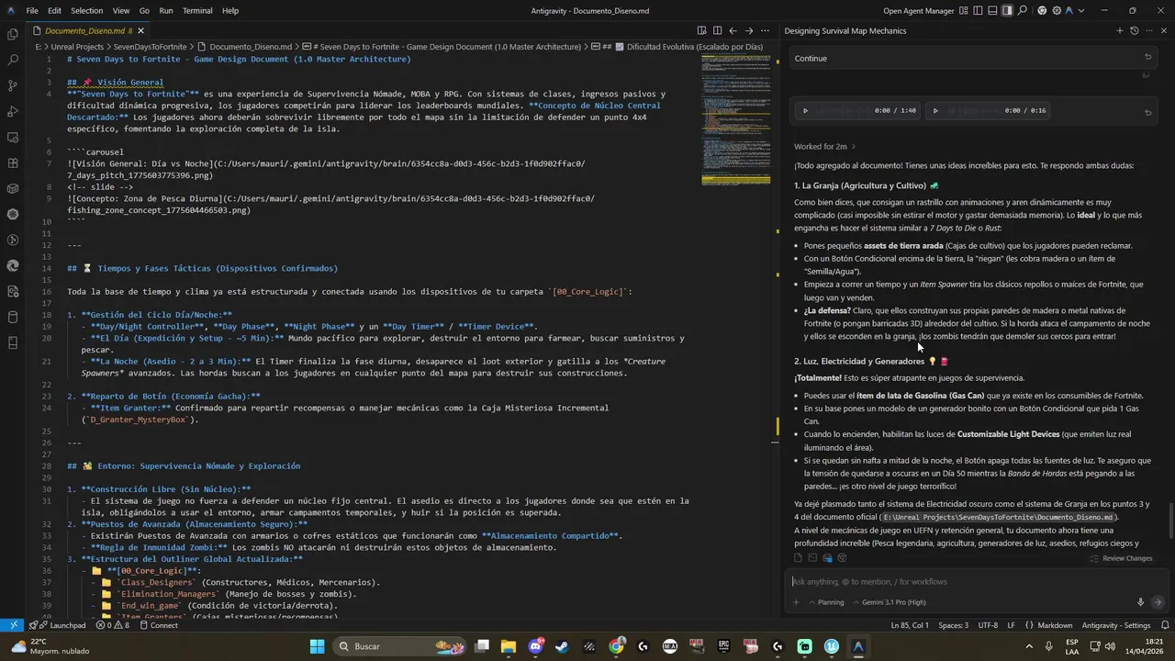1175x661 pixels.
Task: Click Connect in status bar
Action: click(x=158, y=625)
